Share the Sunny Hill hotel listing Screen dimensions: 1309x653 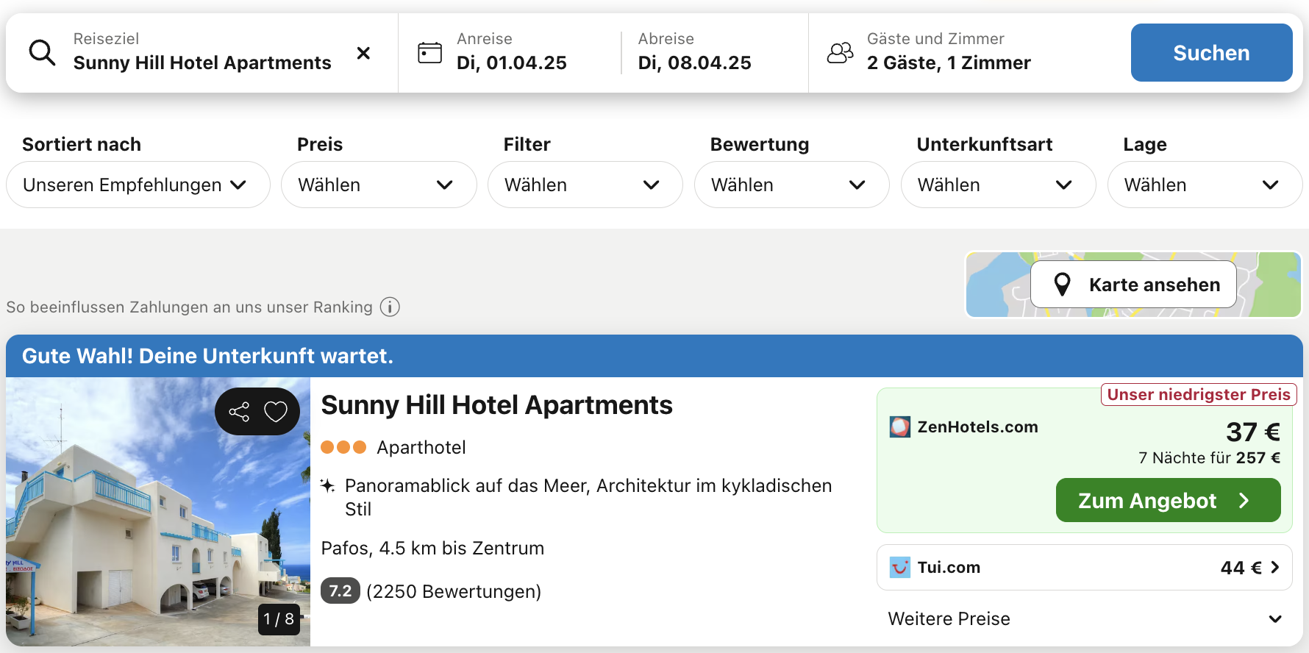239,412
